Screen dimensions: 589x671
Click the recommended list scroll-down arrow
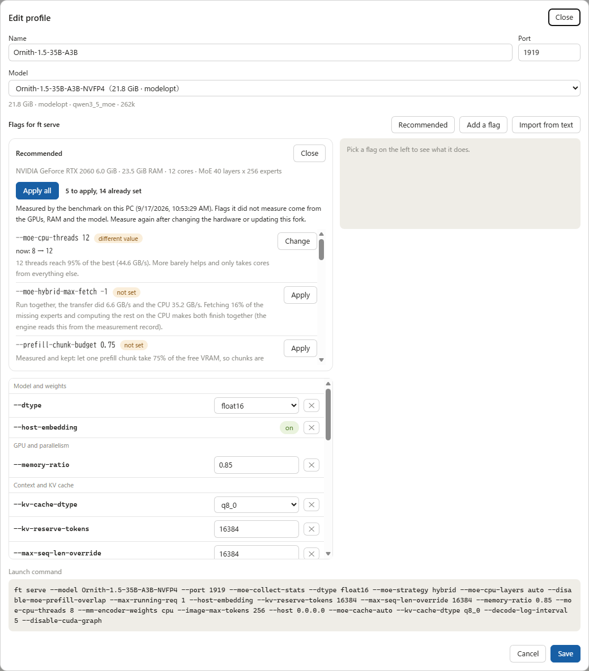(x=321, y=360)
